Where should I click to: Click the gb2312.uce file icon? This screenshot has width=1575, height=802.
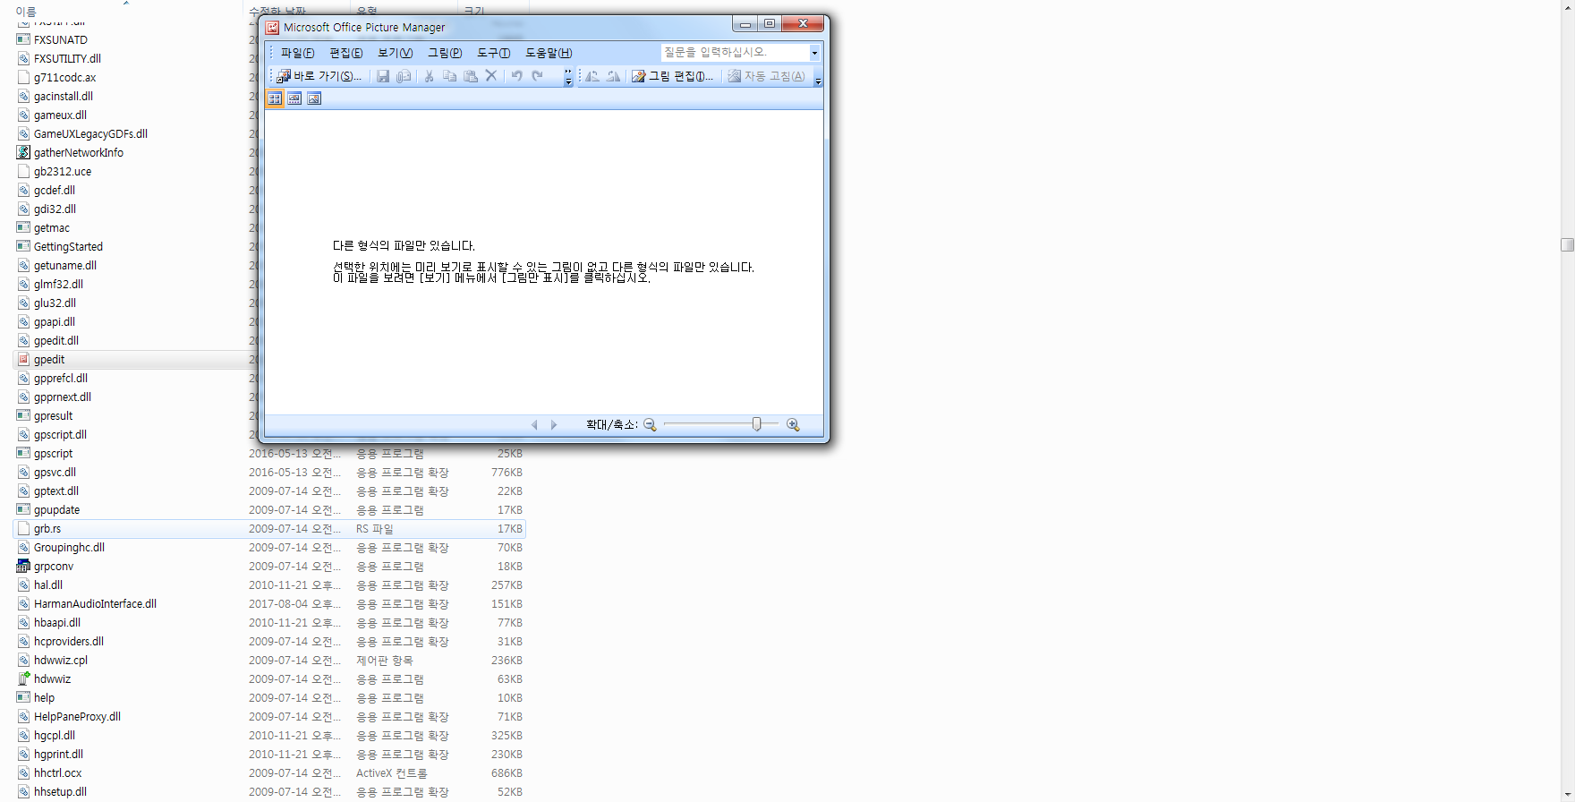tap(23, 172)
